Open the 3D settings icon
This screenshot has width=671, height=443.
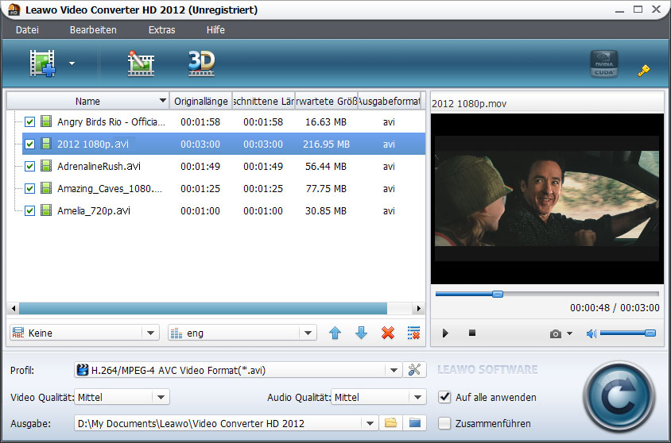coord(202,64)
